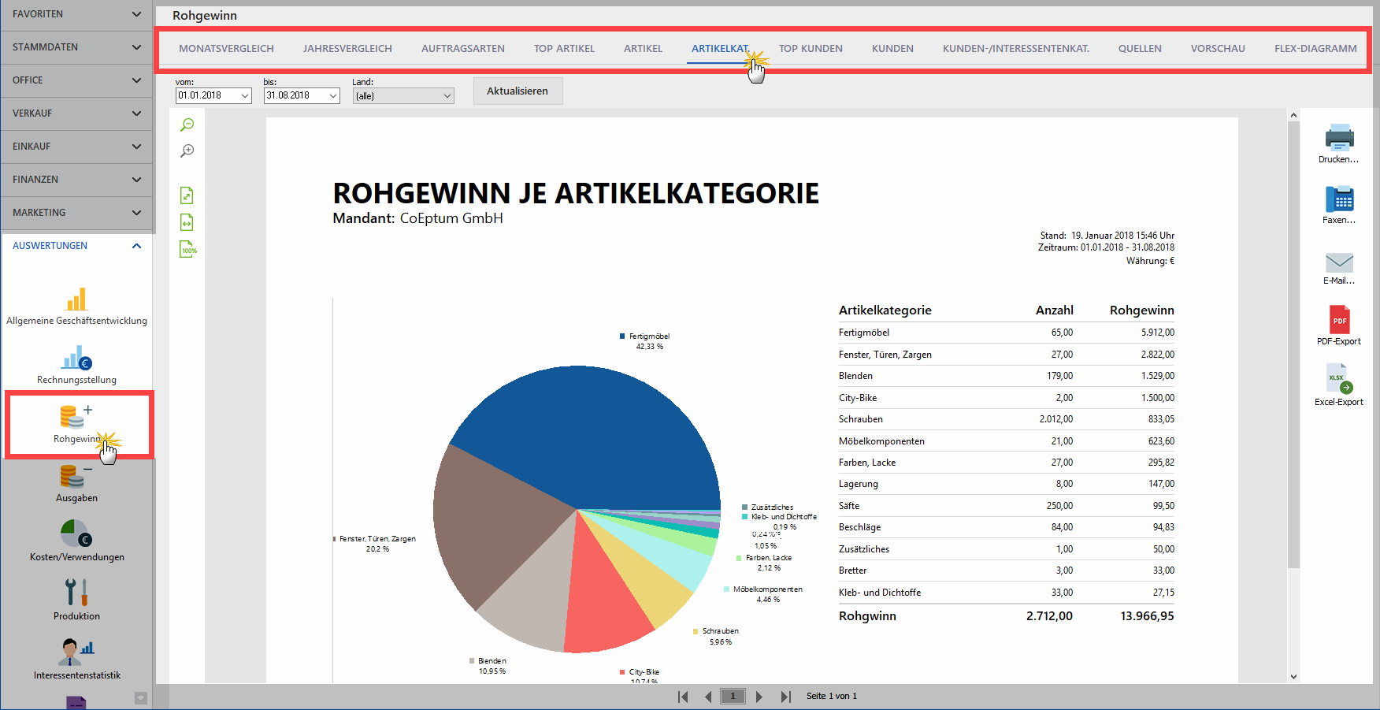Open Allgemeine Geschäftsentwicklung report
The width and height of the screenshot is (1380, 710).
click(x=76, y=306)
